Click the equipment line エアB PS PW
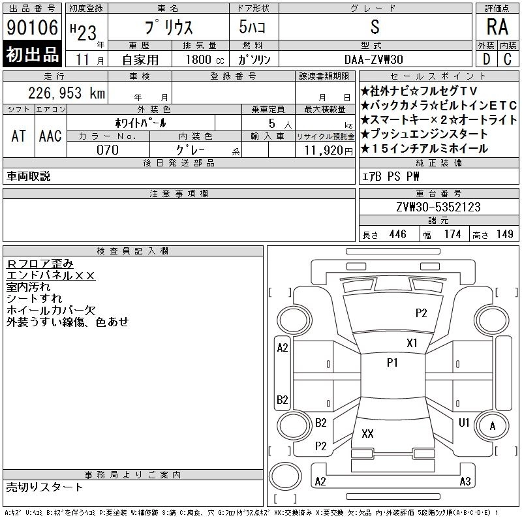 390,176
